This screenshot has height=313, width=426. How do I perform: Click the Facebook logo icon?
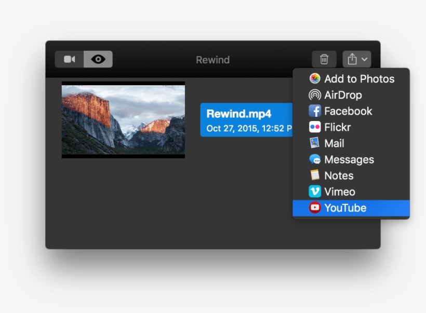click(x=315, y=111)
